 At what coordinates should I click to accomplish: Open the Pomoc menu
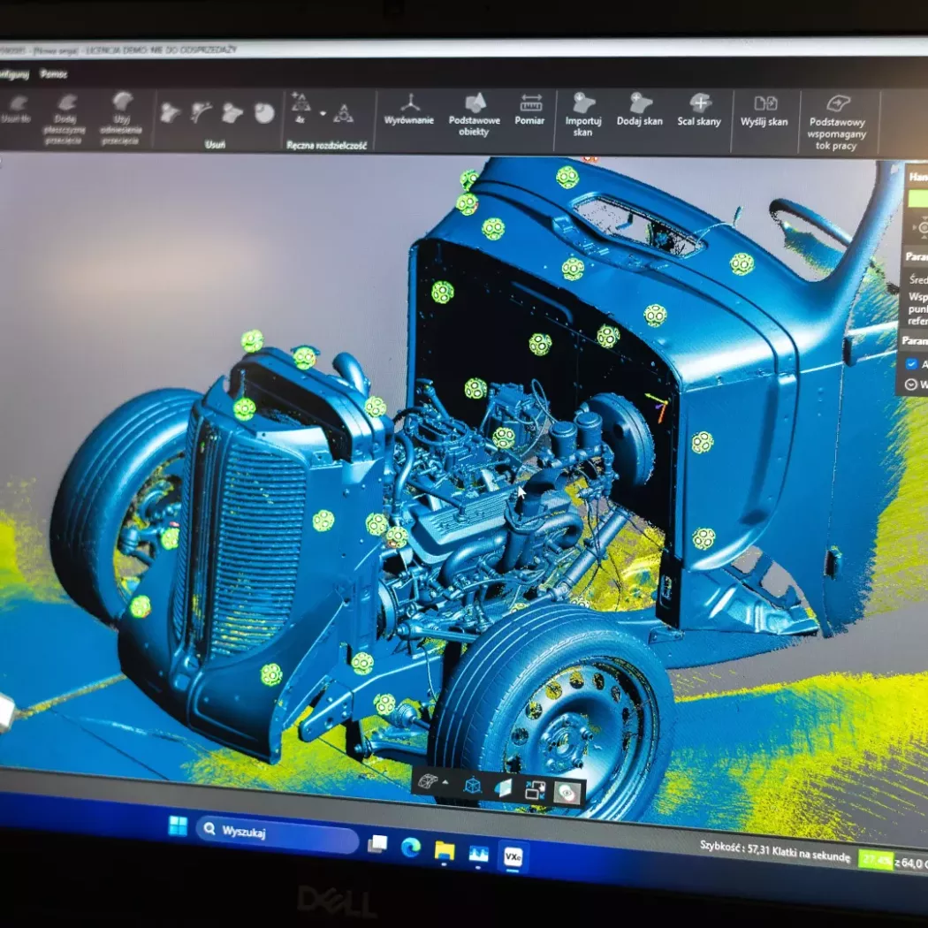coord(54,74)
